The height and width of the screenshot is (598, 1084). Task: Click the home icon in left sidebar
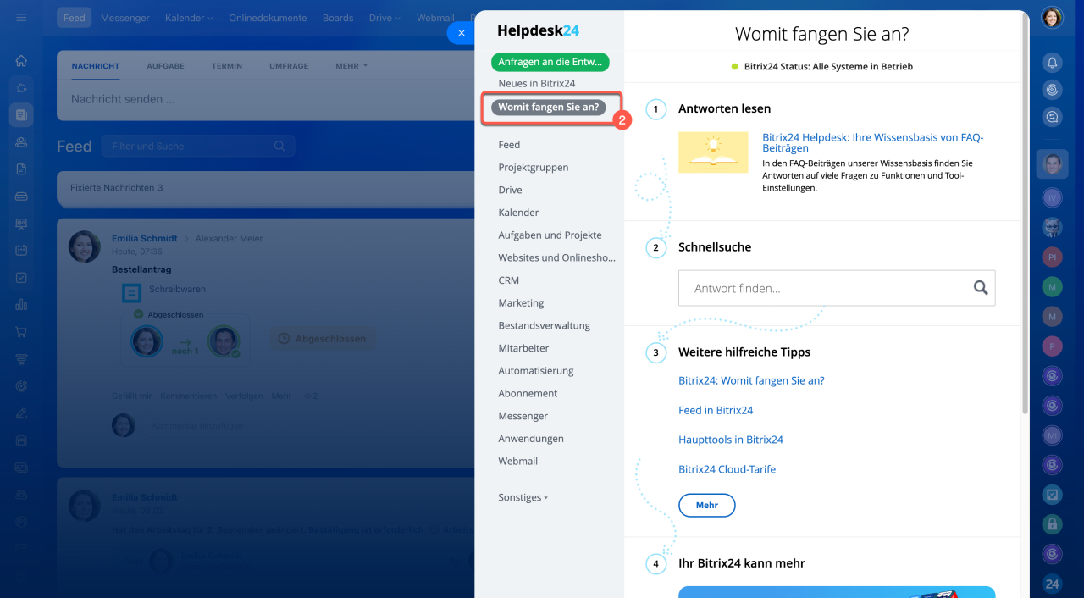tap(21, 61)
